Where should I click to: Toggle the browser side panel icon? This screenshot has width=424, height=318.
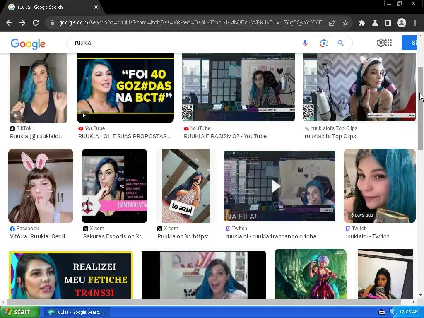point(388,23)
